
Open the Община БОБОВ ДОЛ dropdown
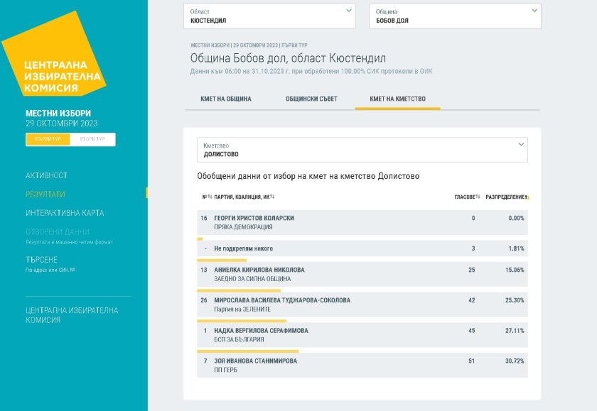click(x=455, y=16)
